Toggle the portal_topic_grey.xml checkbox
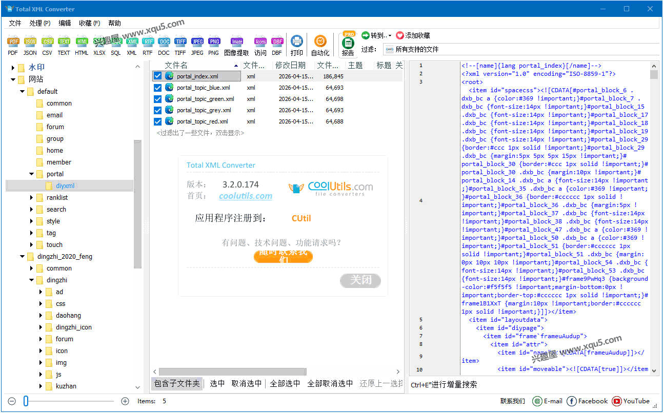 coord(158,110)
